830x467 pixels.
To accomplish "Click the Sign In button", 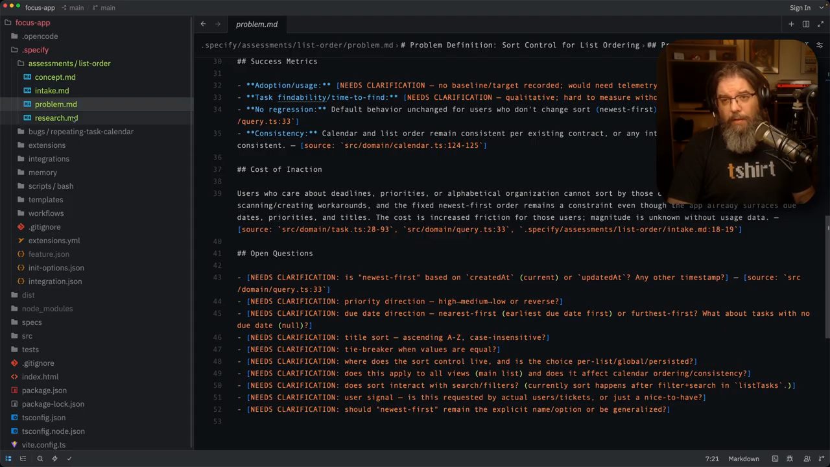I will click(x=800, y=8).
